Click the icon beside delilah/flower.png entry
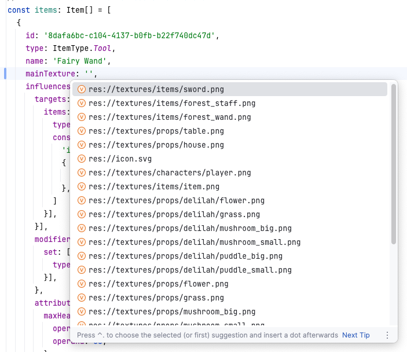The width and height of the screenshot is (407, 352). pyautogui.click(x=82, y=201)
